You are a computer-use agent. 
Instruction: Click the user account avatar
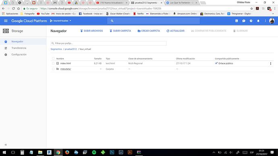point(272,21)
